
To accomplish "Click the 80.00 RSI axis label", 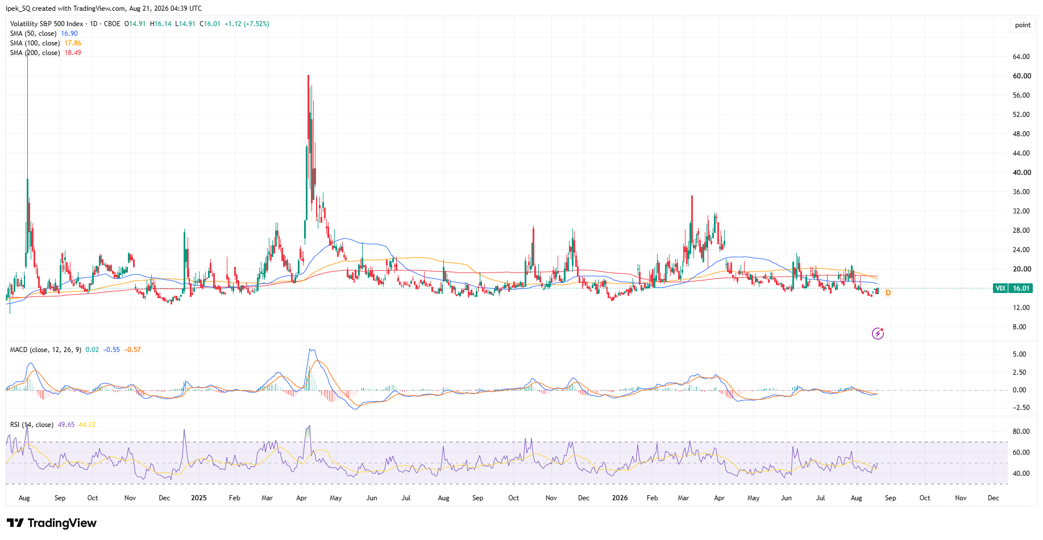I will tap(1021, 432).
